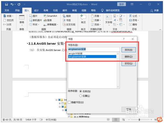
Task: Zoom out with the minus button
Action: pos(129,119)
